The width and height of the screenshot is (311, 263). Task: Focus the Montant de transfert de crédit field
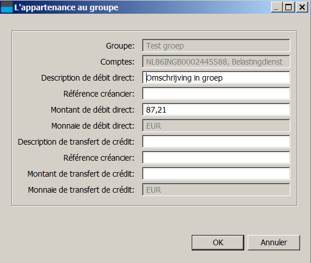point(216,174)
